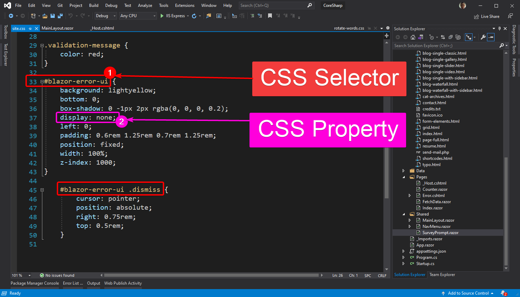Click the Home icon in Solution Explorer
Screen dimensions: 520x297
[x=413, y=37]
